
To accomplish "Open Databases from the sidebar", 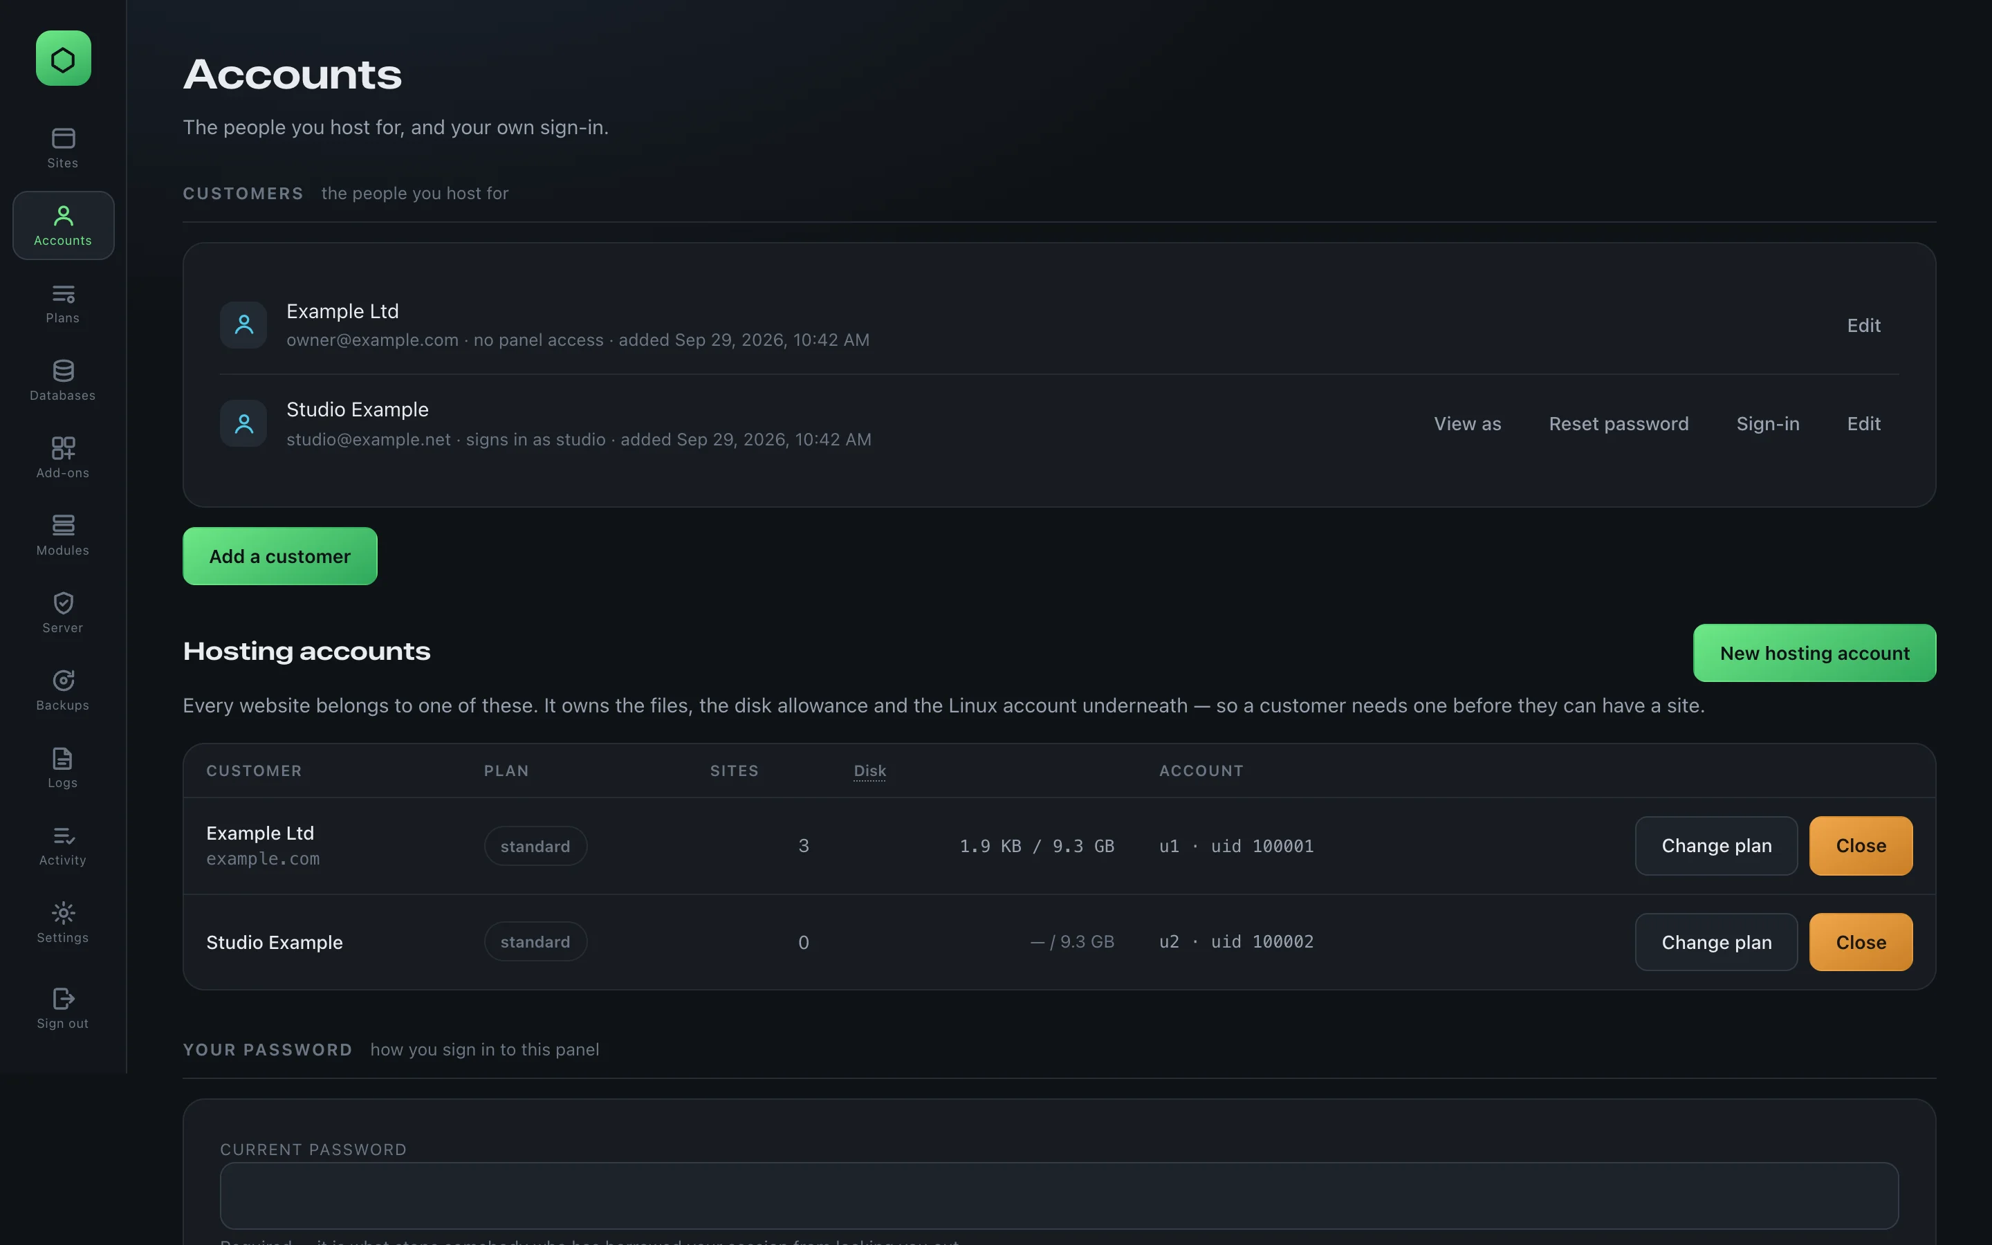I will 64,380.
